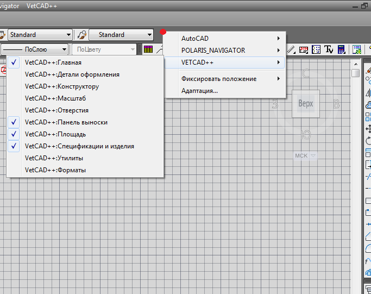Expand the POLARIS_NAVIGATOR submenu

coord(225,51)
